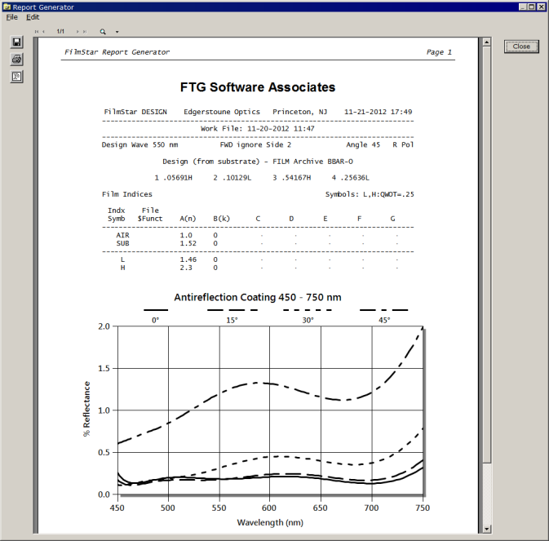Click the 1/1 page indicator

coord(60,32)
